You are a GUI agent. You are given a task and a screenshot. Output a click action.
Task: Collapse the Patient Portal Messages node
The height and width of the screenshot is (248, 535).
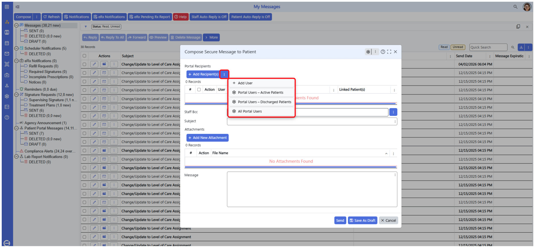(x=16, y=128)
